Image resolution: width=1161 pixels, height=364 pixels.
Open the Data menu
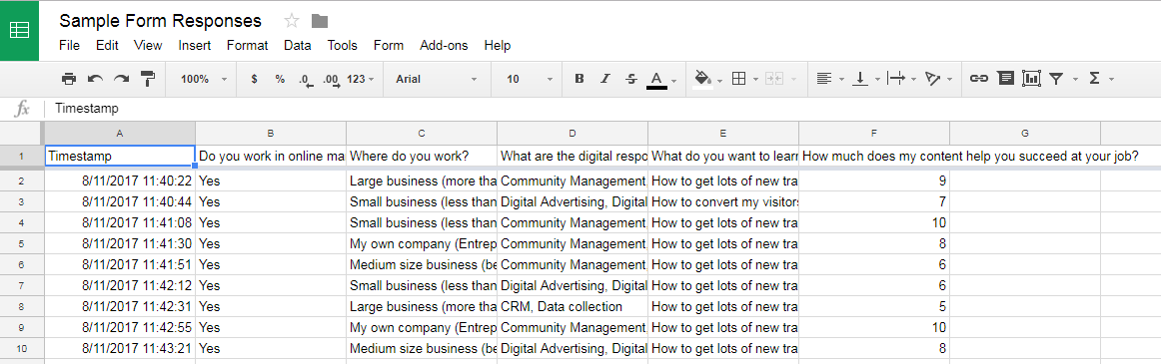coord(297,46)
